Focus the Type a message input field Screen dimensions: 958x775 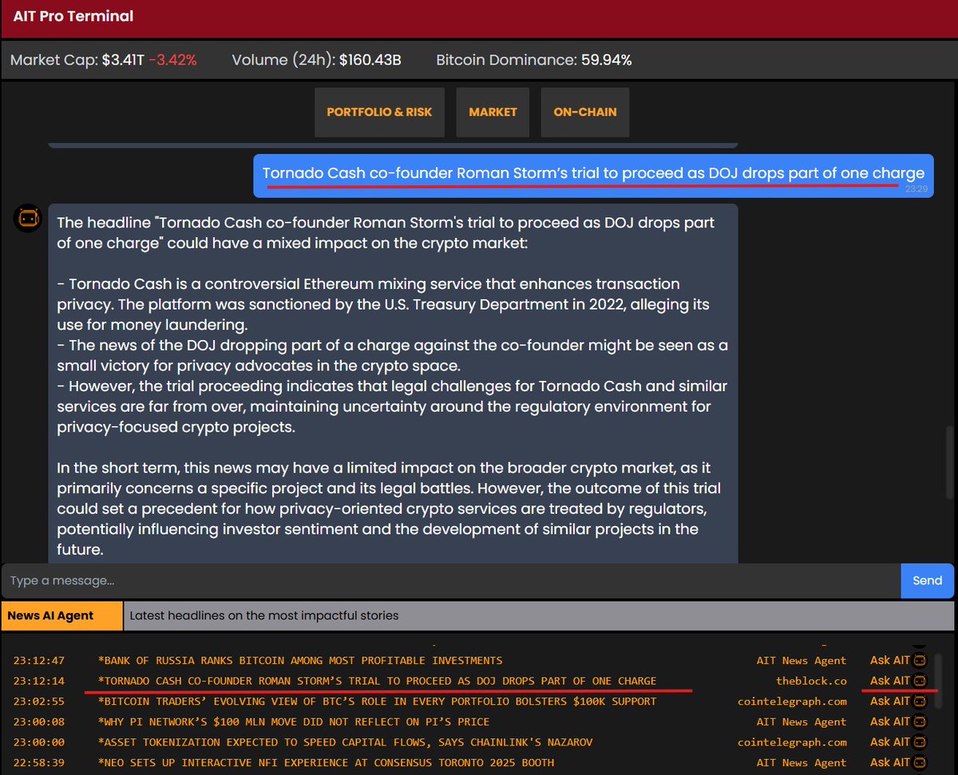[x=451, y=580]
